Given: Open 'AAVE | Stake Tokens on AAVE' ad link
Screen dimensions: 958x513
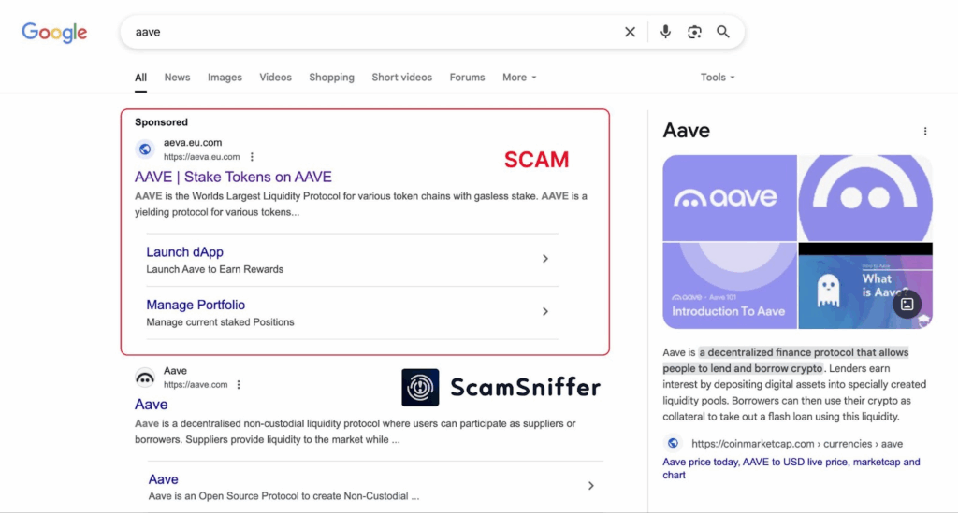Looking at the screenshot, I should pos(233,177).
